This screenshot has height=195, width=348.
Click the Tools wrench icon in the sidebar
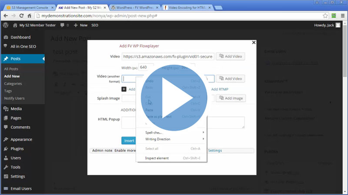pos(6,167)
